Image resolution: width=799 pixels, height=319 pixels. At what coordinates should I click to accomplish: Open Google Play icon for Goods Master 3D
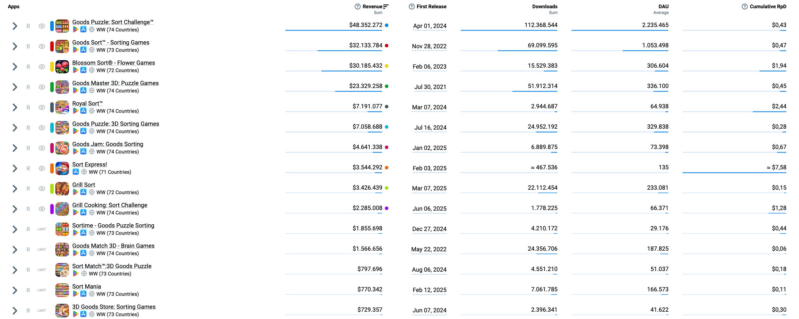tap(76, 91)
